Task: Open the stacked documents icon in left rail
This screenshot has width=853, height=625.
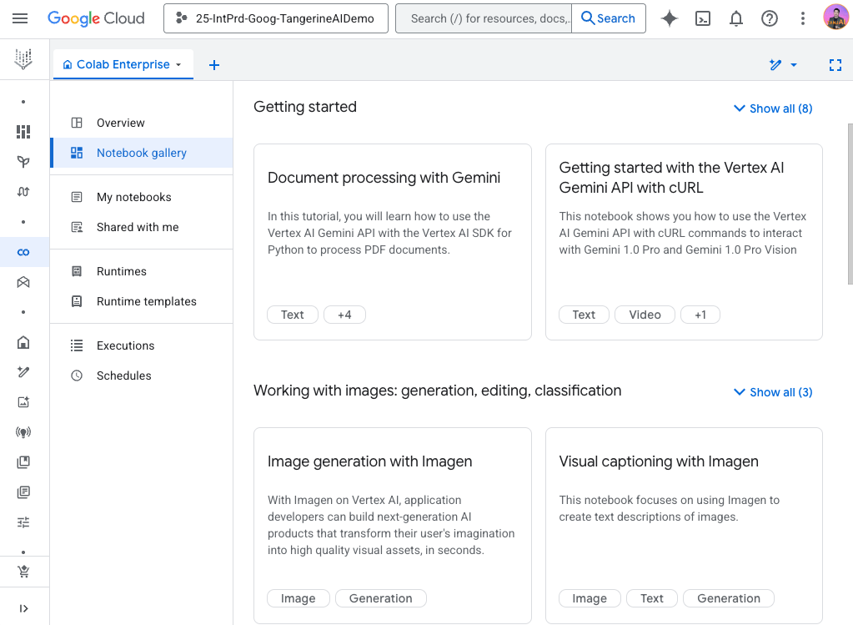Action: [23, 492]
